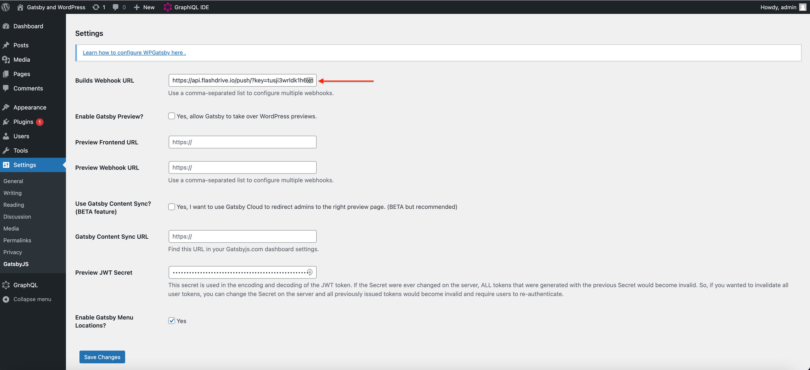Click the GraphQL logo icon in sidebar
The width and height of the screenshot is (810, 370).
(6, 285)
